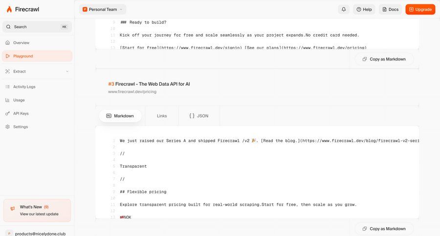Open the What's New update card
The image size is (440, 236).
(37, 210)
